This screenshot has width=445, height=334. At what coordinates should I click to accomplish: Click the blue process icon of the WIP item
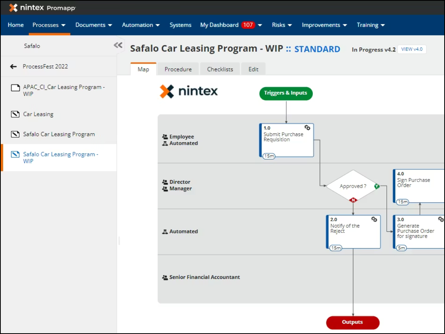pyautogui.click(x=15, y=154)
